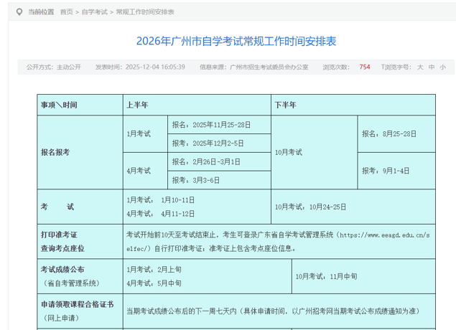Go to 首页 in the breadcrumb
Image resolution: width=456 pixels, height=330 pixels.
pos(66,12)
